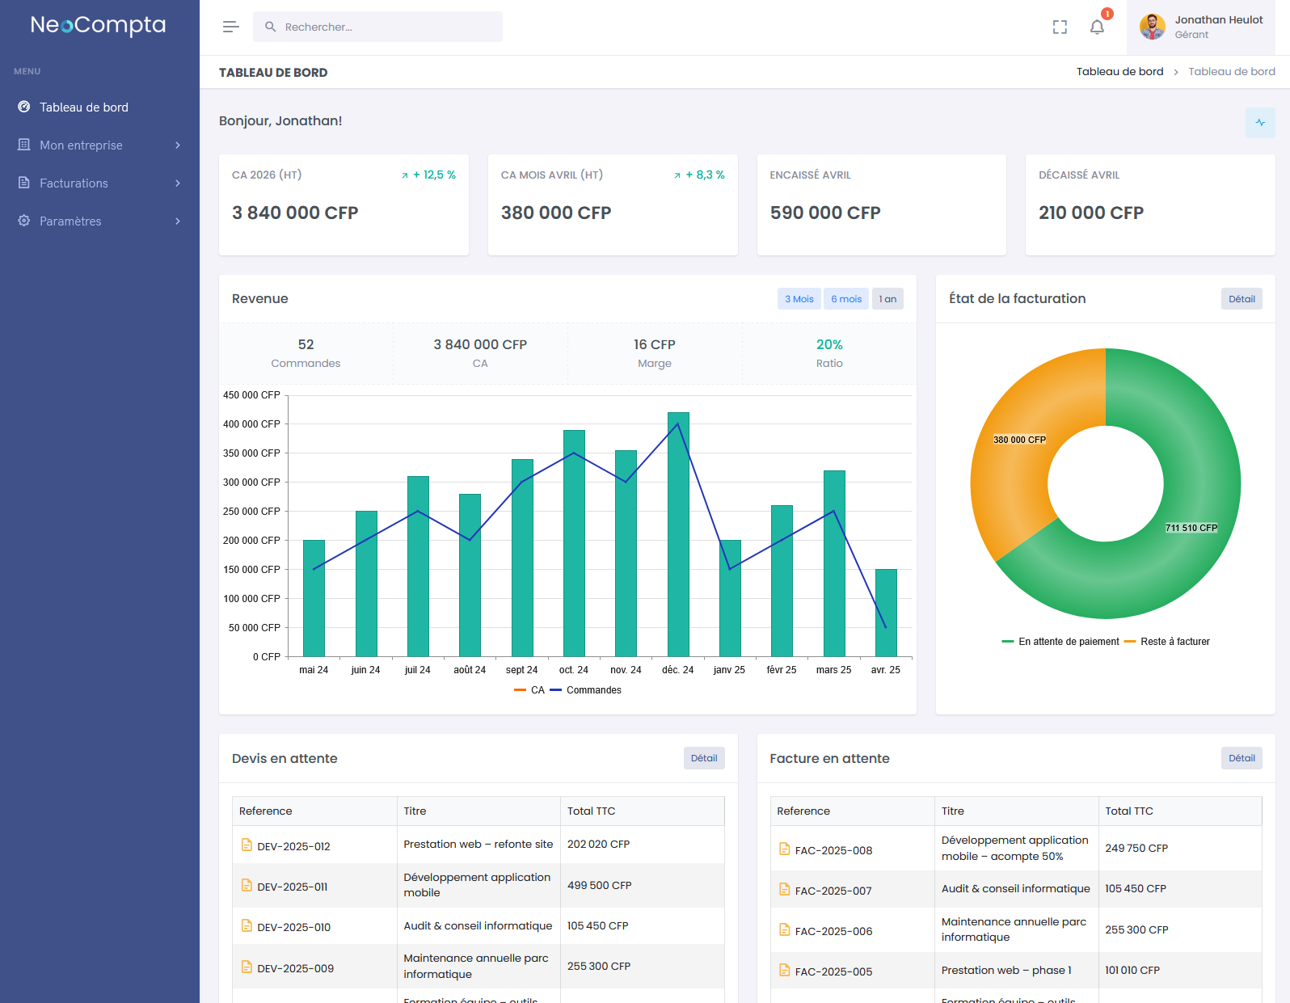Select the 3 Mois revenue range
This screenshot has width=1290, height=1003.
coord(799,299)
